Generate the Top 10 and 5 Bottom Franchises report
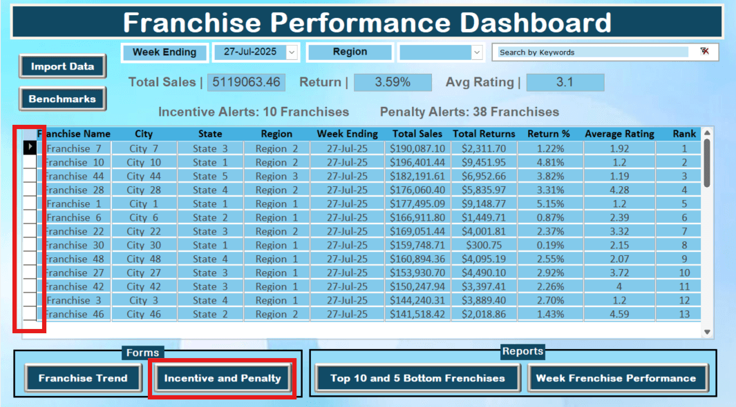The width and height of the screenshot is (736, 407). point(417,378)
